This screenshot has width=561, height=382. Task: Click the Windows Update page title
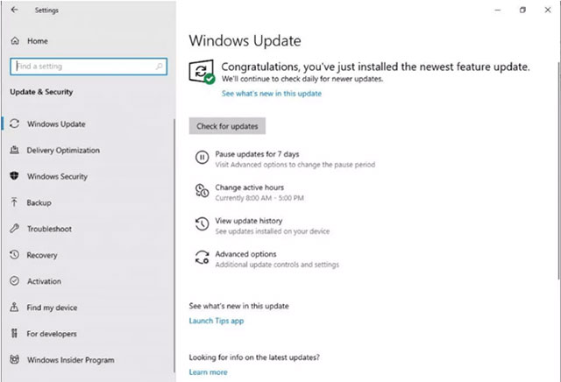coord(245,41)
